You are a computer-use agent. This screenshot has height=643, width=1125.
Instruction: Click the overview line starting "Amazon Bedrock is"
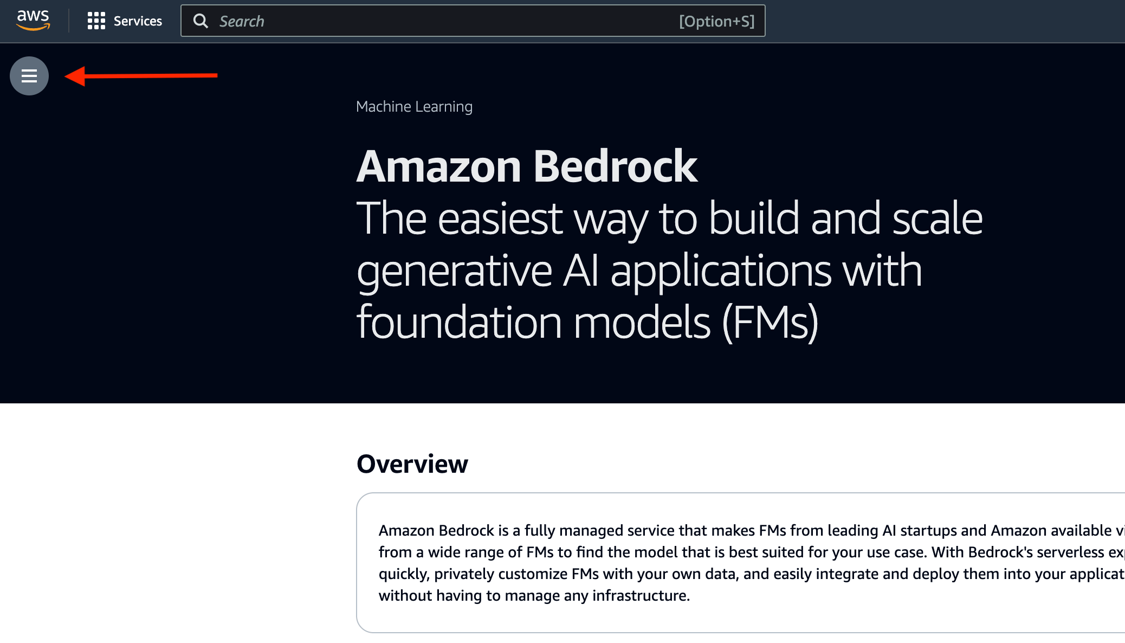[x=748, y=530]
